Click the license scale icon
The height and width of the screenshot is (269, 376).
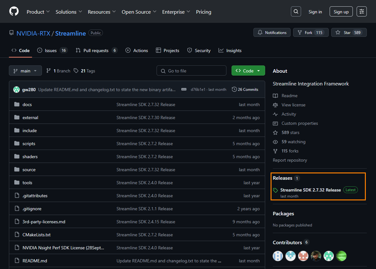[275, 105]
